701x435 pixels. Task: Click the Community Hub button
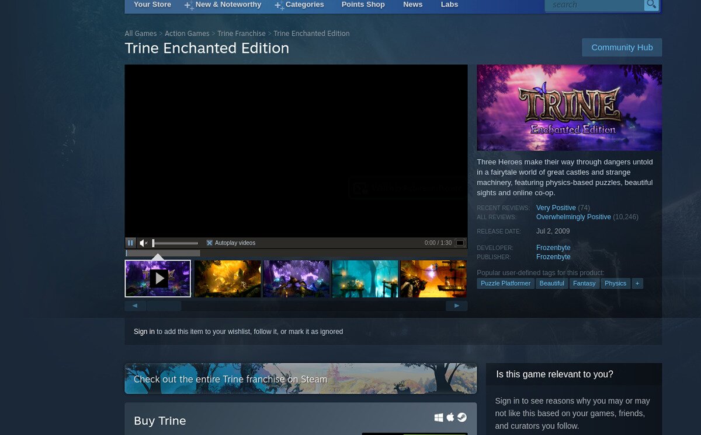[x=622, y=47]
